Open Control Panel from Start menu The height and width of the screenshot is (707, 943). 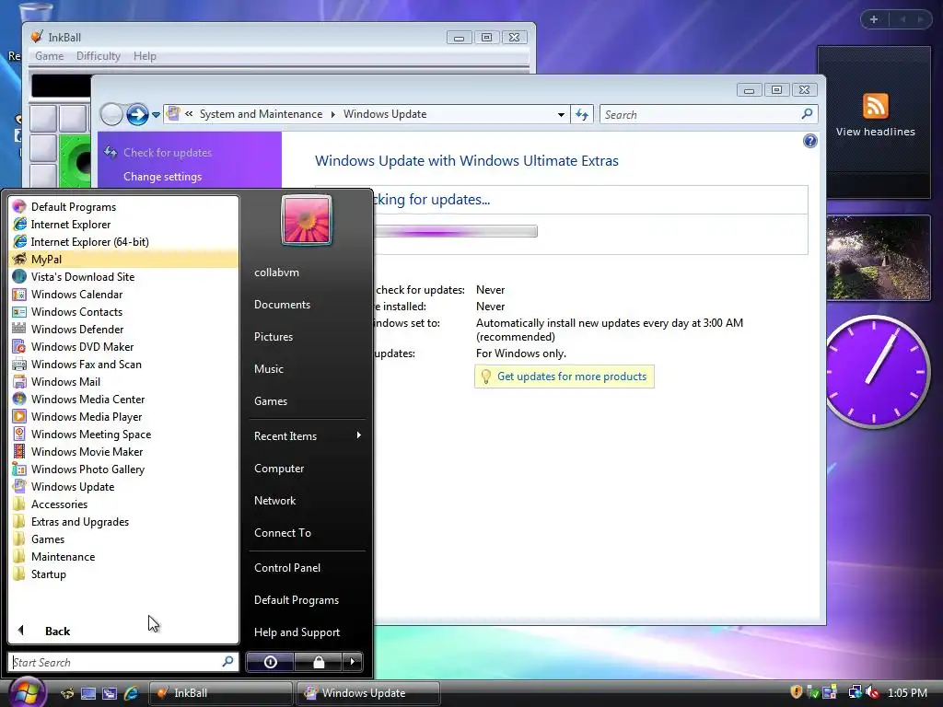pos(287,567)
